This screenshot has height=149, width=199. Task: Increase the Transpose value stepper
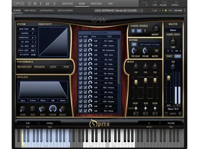(x=35, y=37)
